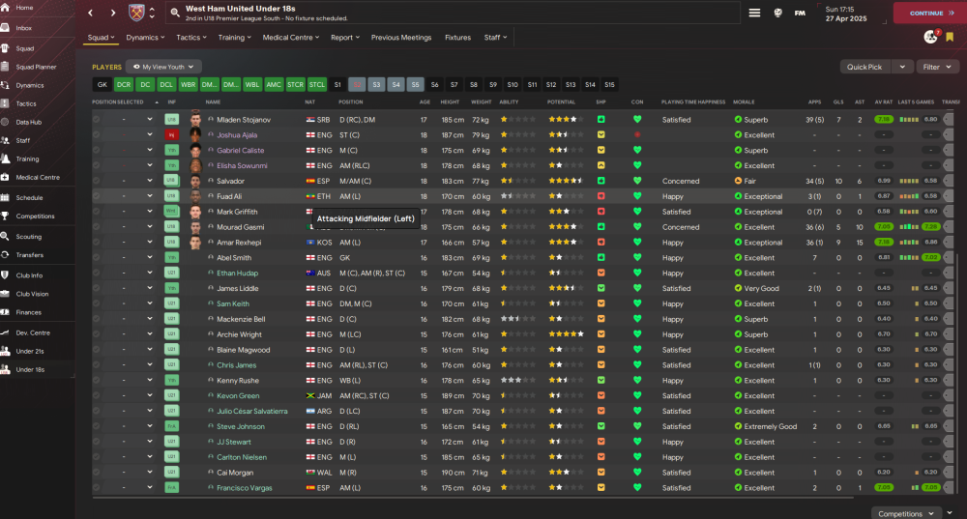The width and height of the screenshot is (967, 519).
Task: Click the FM logo icon
Action: pyautogui.click(x=800, y=13)
